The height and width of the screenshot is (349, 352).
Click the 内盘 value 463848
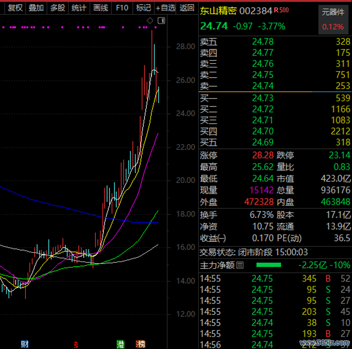coord(335,202)
